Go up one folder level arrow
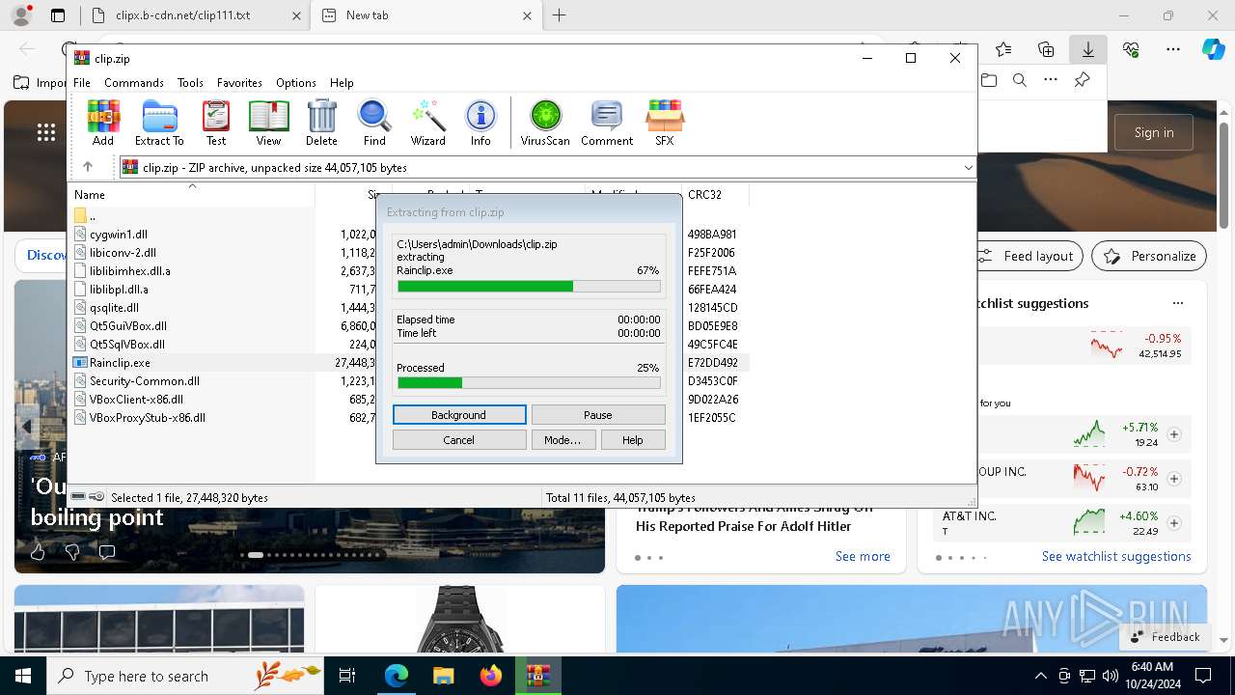 pyautogui.click(x=88, y=167)
